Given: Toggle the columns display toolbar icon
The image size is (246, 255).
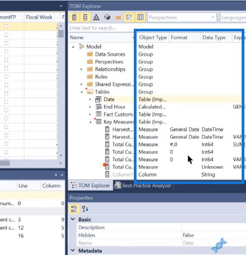Looking at the screenshot, I should 85,17.
